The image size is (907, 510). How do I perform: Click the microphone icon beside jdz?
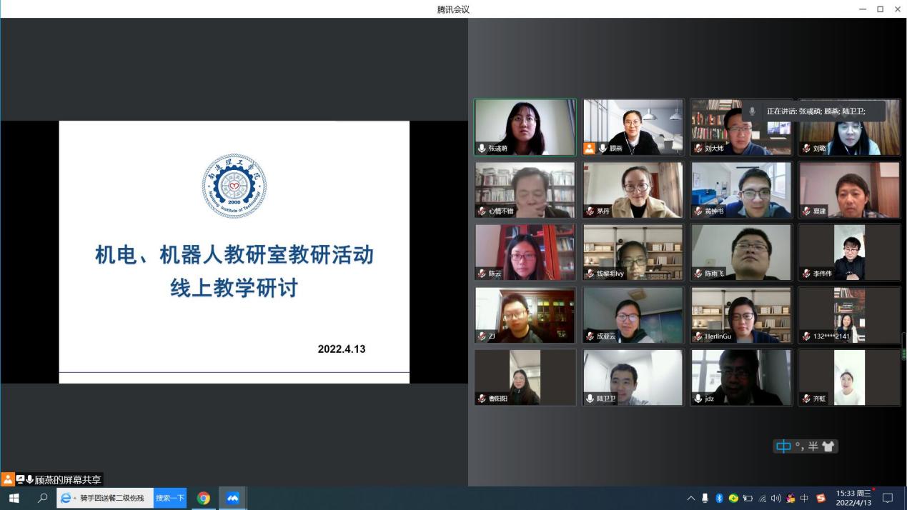(698, 399)
